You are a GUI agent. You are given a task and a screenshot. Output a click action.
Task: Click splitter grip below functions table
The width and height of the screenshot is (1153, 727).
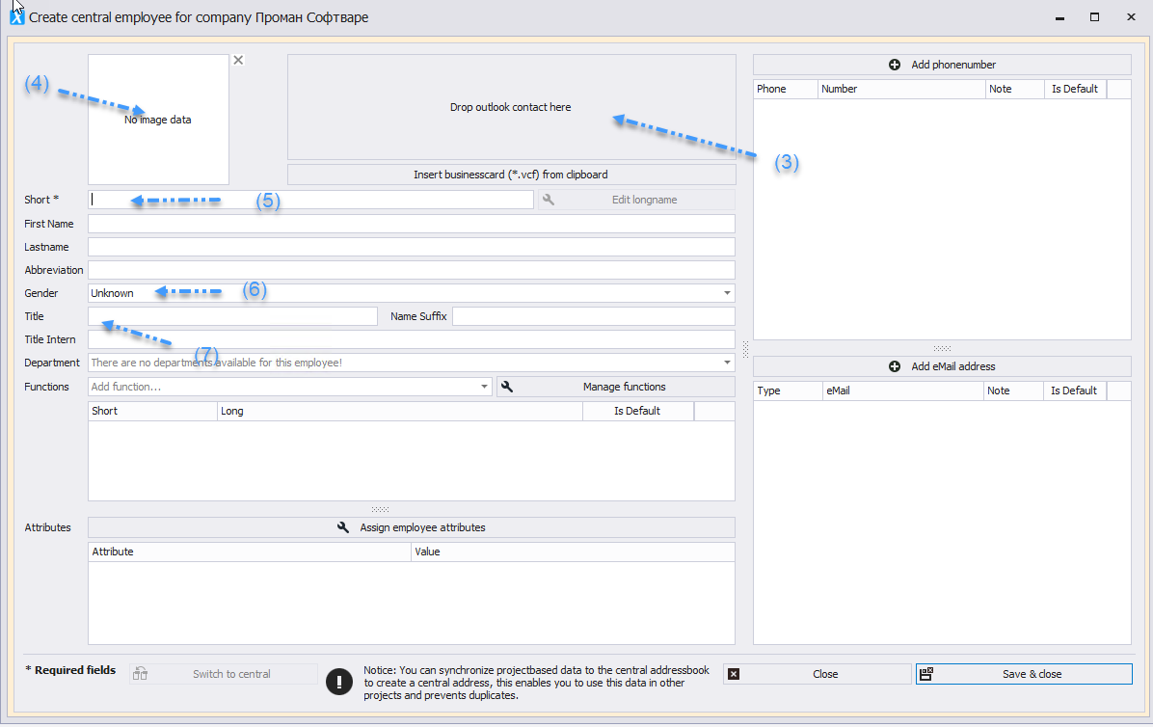[x=380, y=509]
